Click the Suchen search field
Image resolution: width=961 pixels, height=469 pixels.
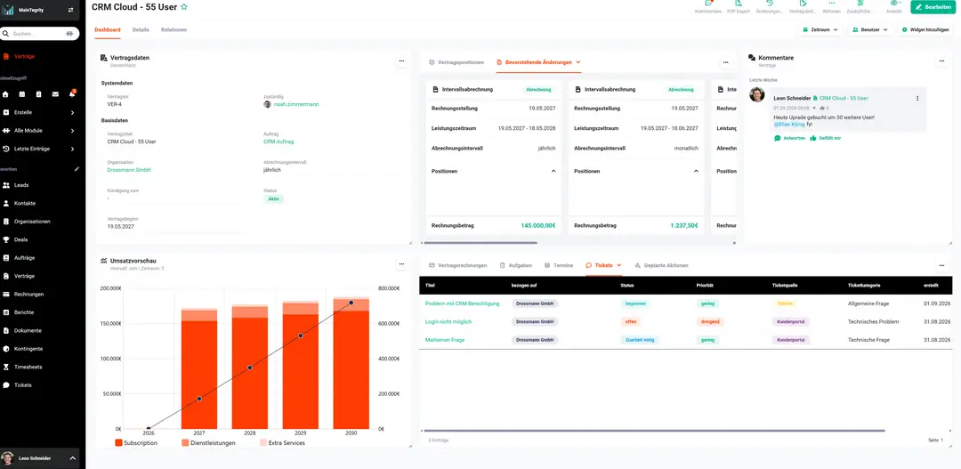[40, 33]
